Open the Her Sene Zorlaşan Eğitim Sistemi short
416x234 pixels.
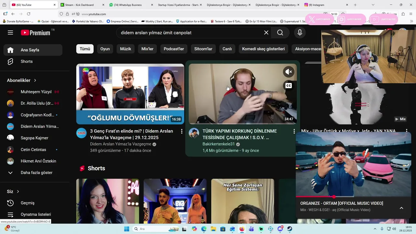tap(242, 201)
